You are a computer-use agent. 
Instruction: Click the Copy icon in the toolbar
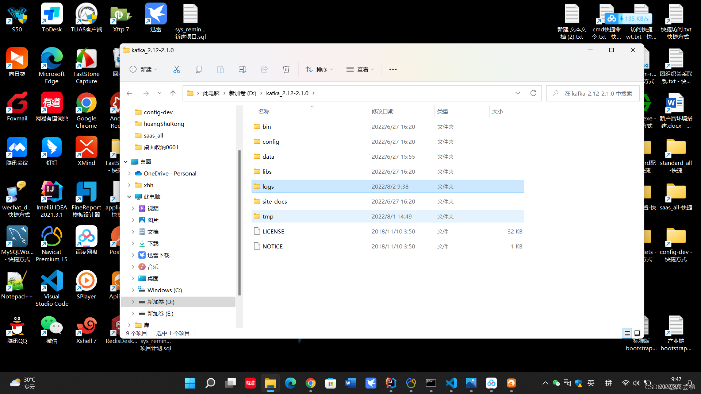(199, 69)
